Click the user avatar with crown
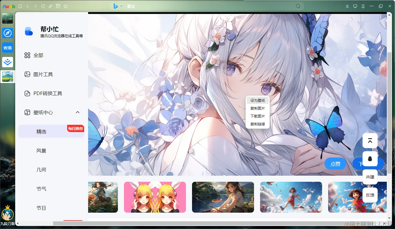The image size is (395, 229). [x=7, y=213]
